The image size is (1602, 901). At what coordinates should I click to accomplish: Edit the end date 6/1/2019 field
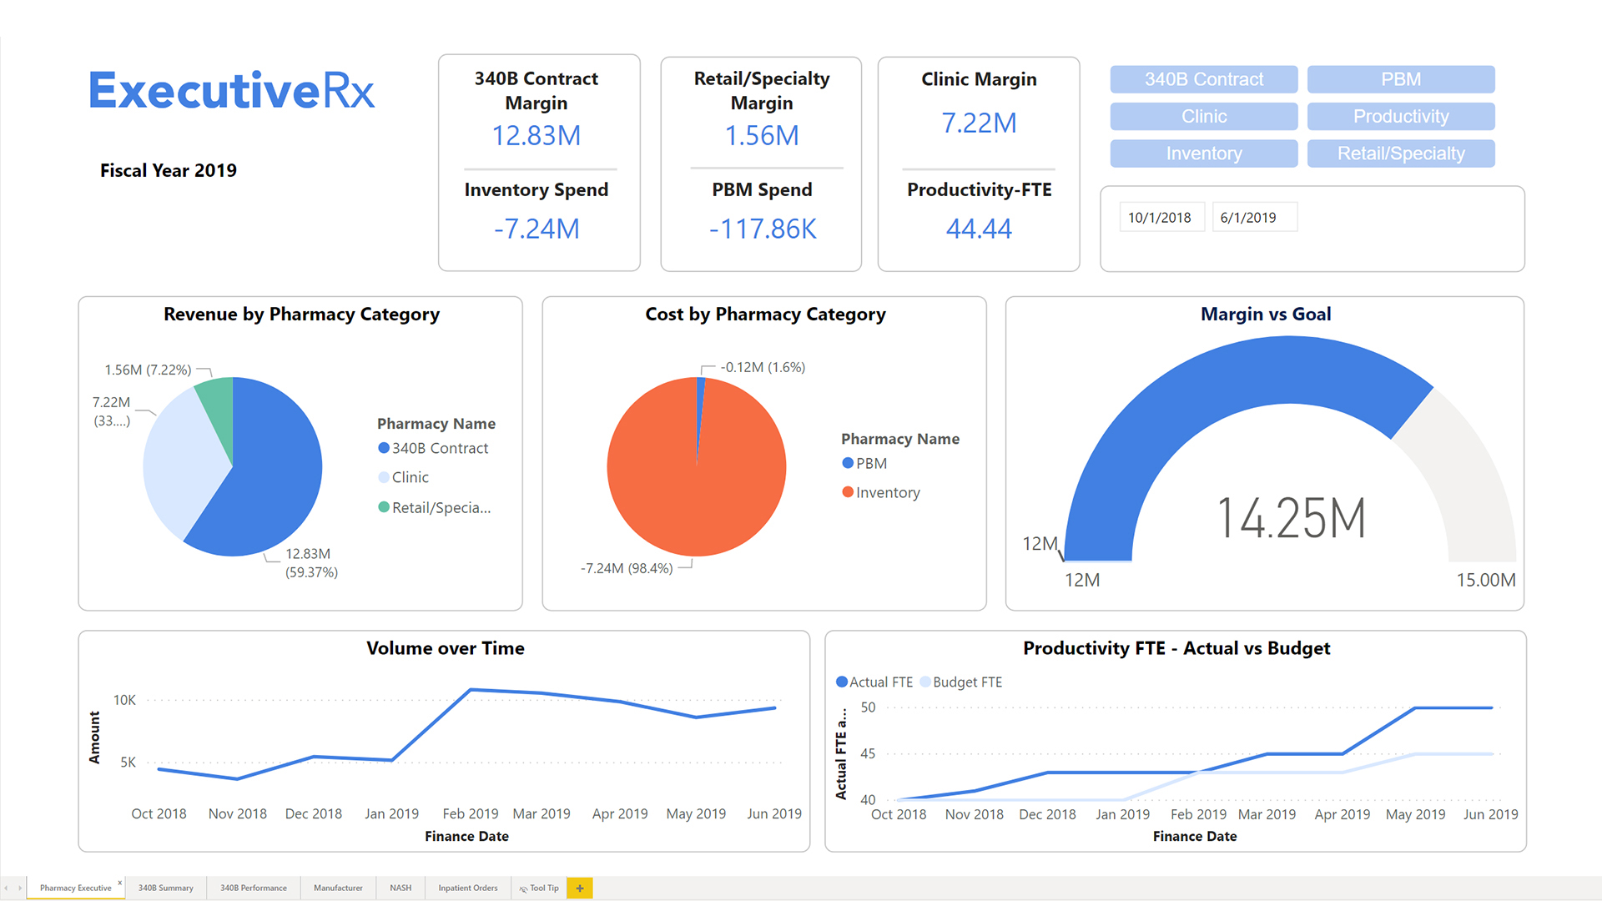coord(1254,218)
